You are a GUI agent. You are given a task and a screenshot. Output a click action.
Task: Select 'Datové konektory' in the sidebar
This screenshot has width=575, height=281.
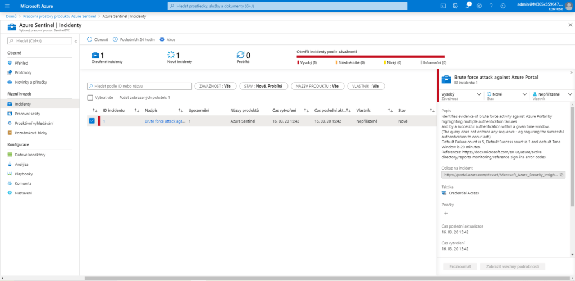(30, 155)
